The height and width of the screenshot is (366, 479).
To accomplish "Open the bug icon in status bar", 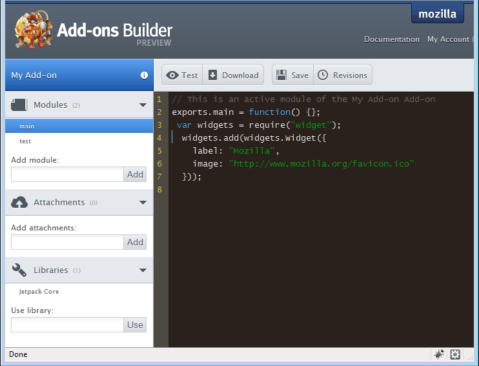I will [x=439, y=354].
